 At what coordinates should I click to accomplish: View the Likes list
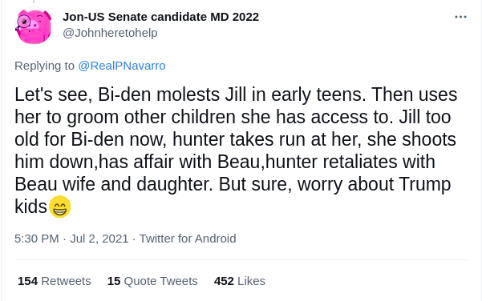[x=240, y=281]
